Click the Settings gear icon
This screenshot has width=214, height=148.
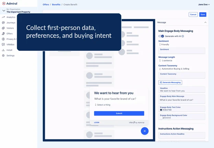click(x=3, y=56)
